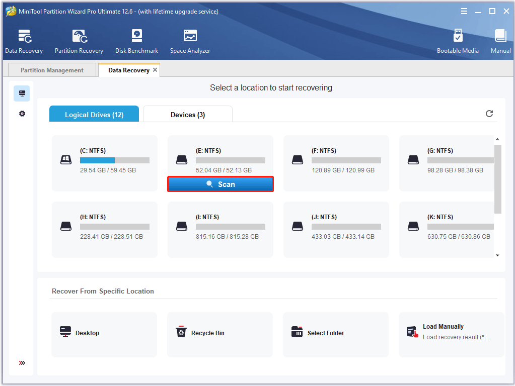The width and height of the screenshot is (515, 386).
Task: Open Data Recovery from the top toolbar
Action: 24,41
